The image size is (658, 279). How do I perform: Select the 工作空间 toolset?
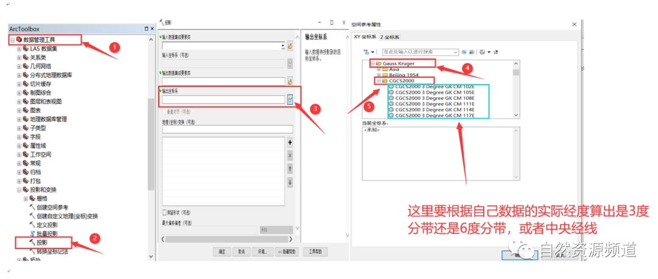tap(41, 154)
